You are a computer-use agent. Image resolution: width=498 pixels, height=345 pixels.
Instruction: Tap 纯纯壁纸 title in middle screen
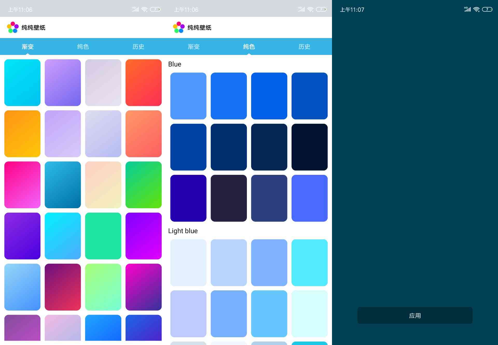[199, 27]
